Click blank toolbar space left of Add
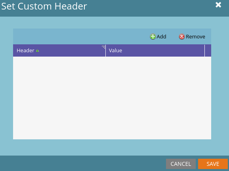 pos(81,36)
